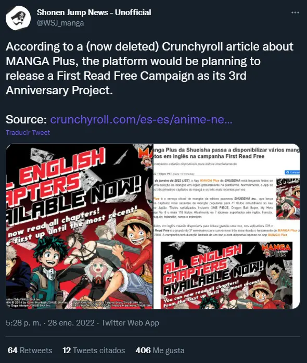Open the right Crunchyroll article screenshot image
307x363 pixels.
226,226
